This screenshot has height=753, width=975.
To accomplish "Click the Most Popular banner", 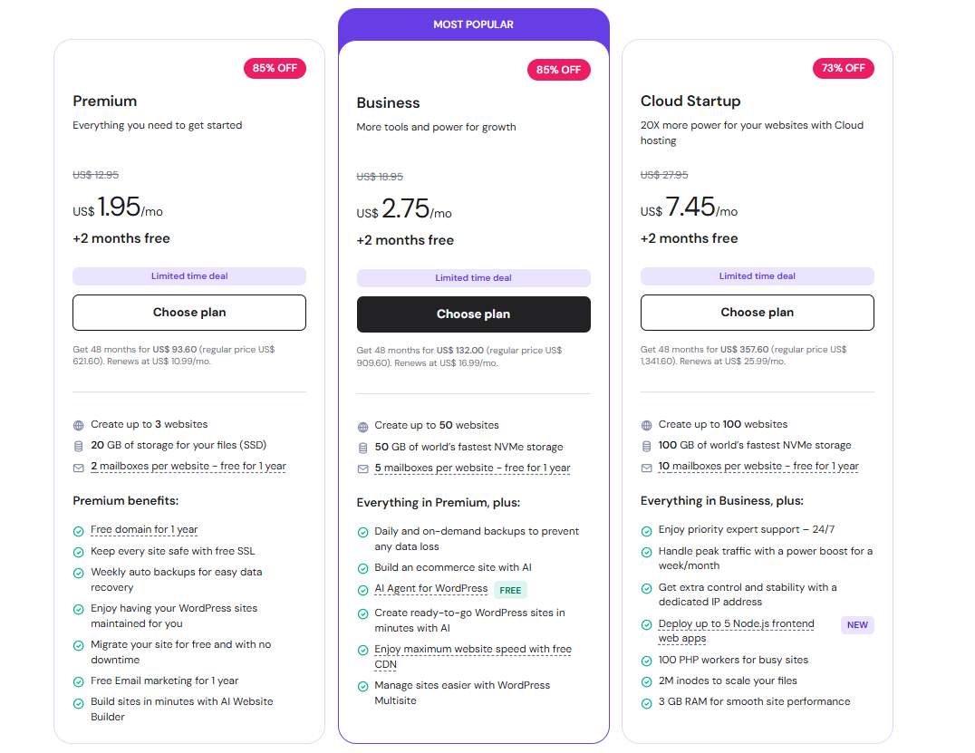I will coord(473,24).
